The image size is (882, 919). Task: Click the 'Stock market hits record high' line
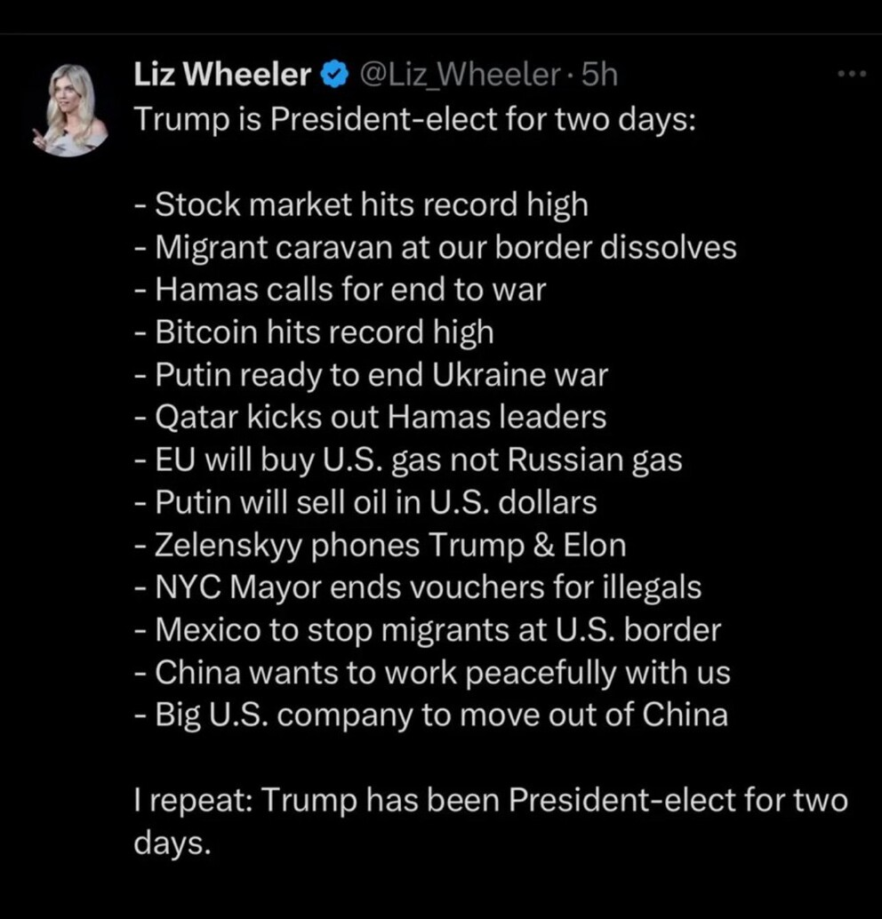[362, 204]
